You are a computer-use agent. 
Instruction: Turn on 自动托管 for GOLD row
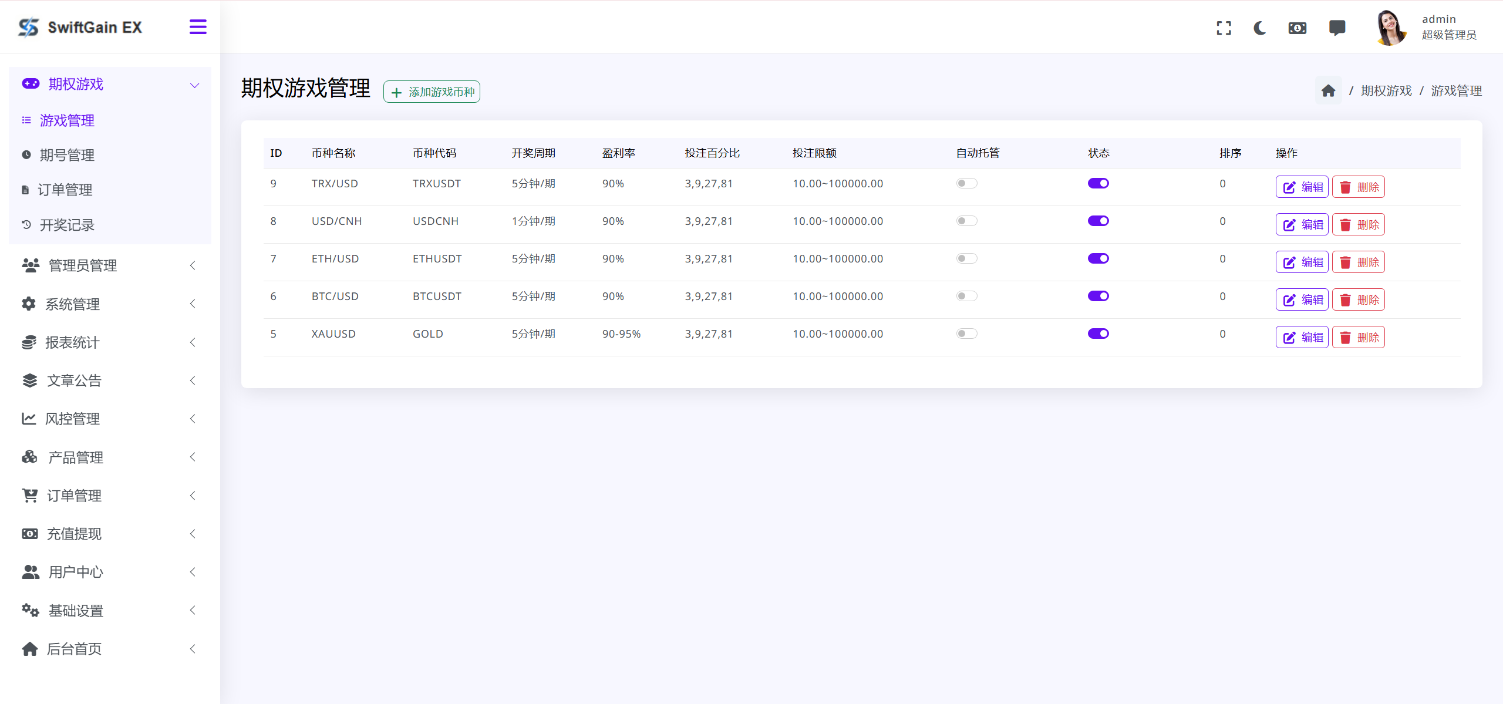pos(966,333)
